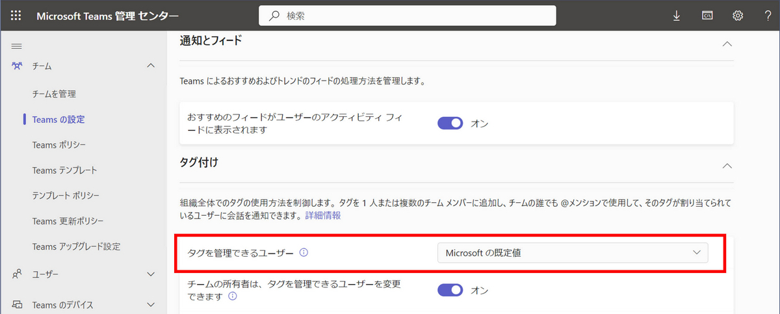
Task: Click the チーム group icon in sidebar
Action: pos(18,66)
